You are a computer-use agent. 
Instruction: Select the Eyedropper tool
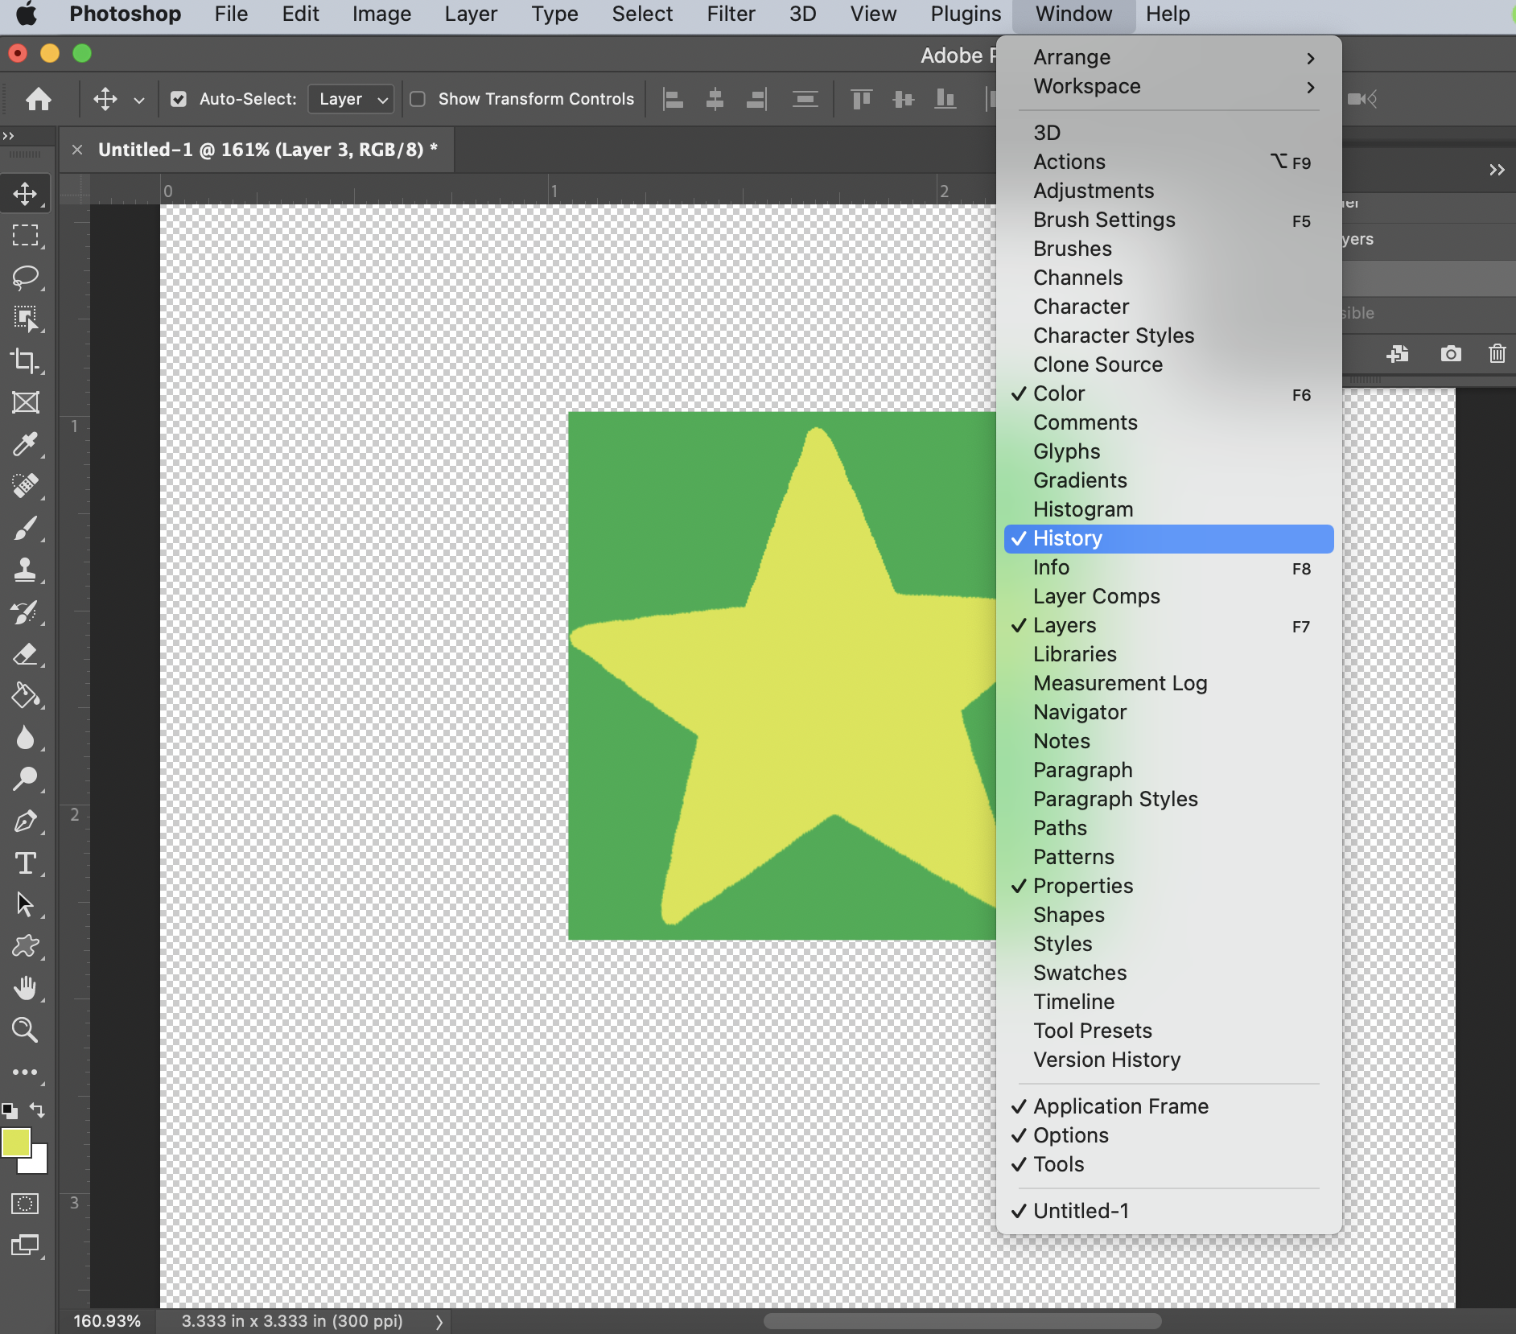25,444
